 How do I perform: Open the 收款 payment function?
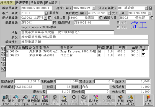click(x=130, y=100)
